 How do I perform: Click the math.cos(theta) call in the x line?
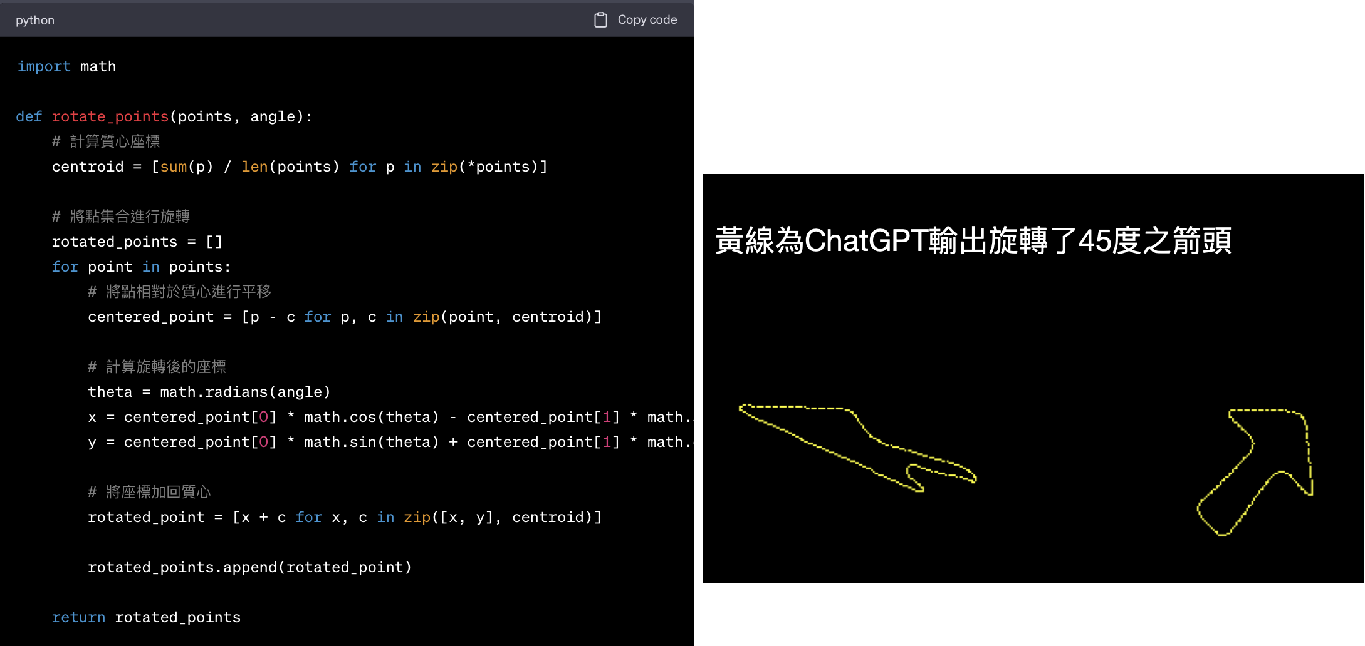371,417
